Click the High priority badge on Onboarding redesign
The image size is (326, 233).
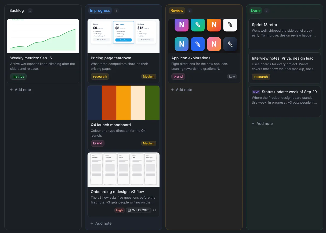pos(119,210)
